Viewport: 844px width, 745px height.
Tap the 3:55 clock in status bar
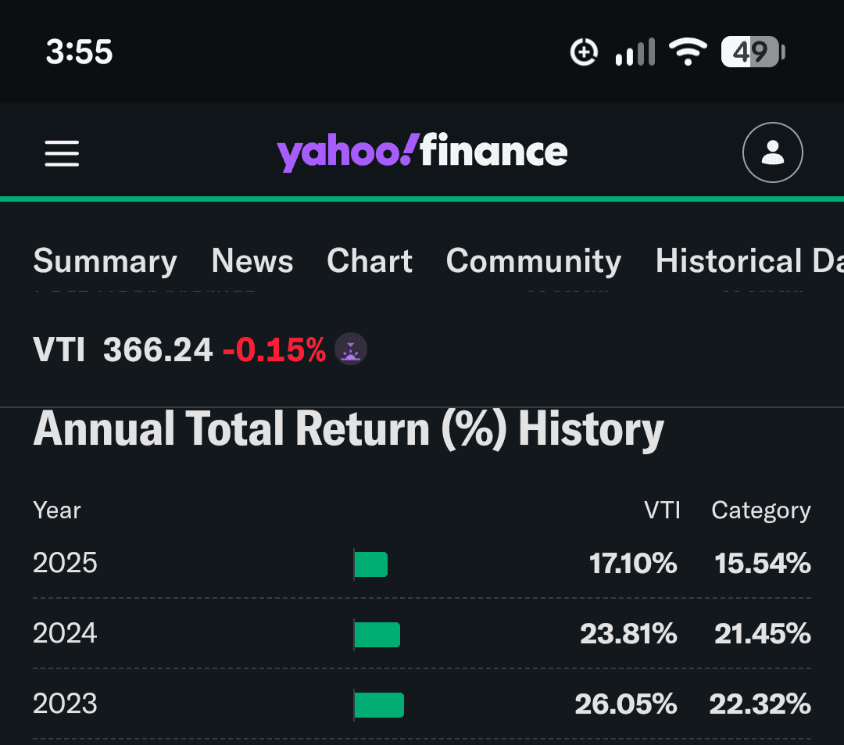[x=79, y=52]
